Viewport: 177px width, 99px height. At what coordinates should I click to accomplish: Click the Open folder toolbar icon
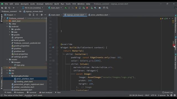point(2,8)
